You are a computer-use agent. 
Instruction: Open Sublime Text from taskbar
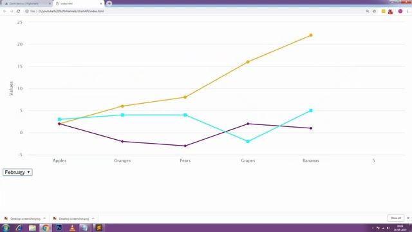(98, 227)
